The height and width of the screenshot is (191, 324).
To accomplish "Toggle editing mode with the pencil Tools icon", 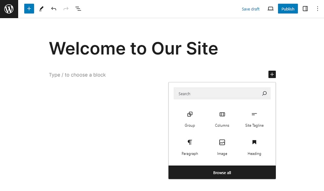I will pyautogui.click(x=41, y=9).
